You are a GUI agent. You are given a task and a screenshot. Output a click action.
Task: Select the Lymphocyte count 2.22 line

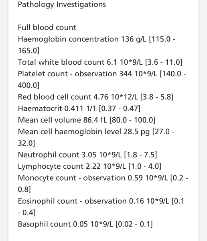coord(89,166)
